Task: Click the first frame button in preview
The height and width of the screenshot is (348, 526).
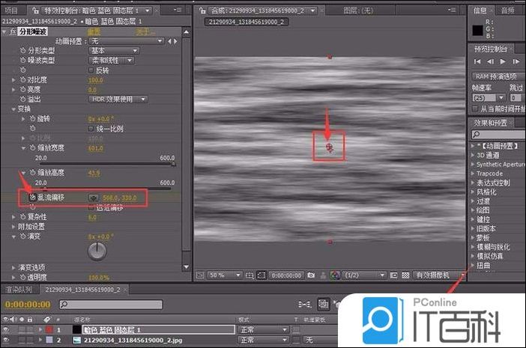Action: coord(477,61)
